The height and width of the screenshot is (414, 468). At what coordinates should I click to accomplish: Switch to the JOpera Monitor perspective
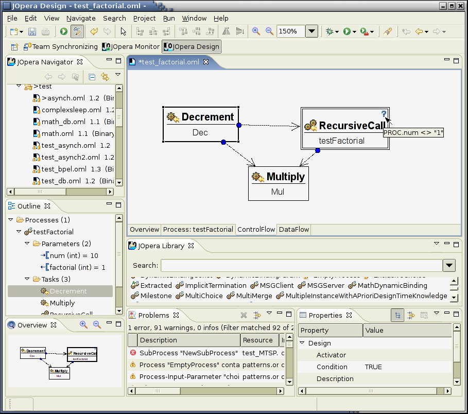click(x=131, y=46)
